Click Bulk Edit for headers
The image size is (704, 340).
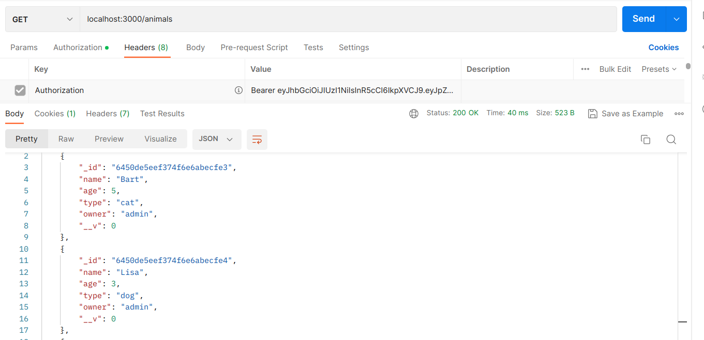click(x=615, y=69)
